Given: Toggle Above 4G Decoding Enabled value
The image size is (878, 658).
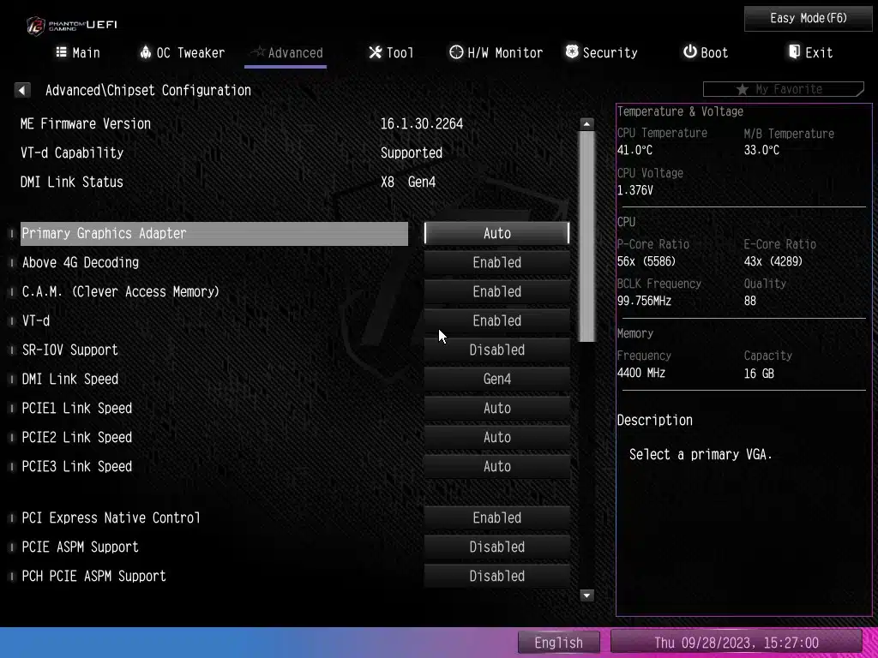Looking at the screenshot, I should pos(496,262).
